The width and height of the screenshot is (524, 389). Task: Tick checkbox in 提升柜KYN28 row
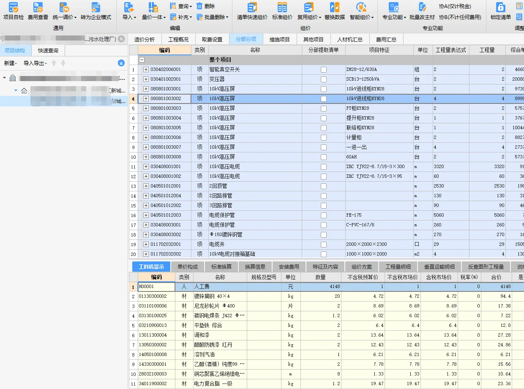[324, 118]
